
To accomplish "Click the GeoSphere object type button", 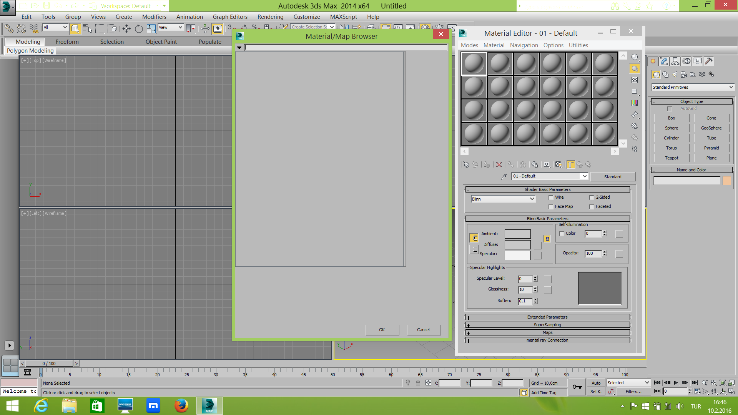I will [x=711, y=128].
